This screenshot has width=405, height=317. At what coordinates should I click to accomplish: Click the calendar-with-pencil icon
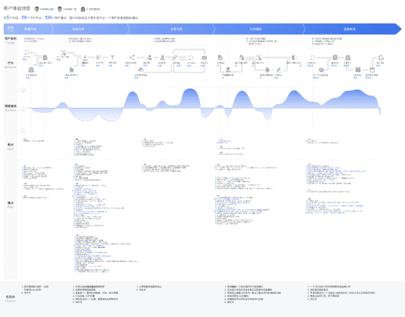(x=372, y=70)
